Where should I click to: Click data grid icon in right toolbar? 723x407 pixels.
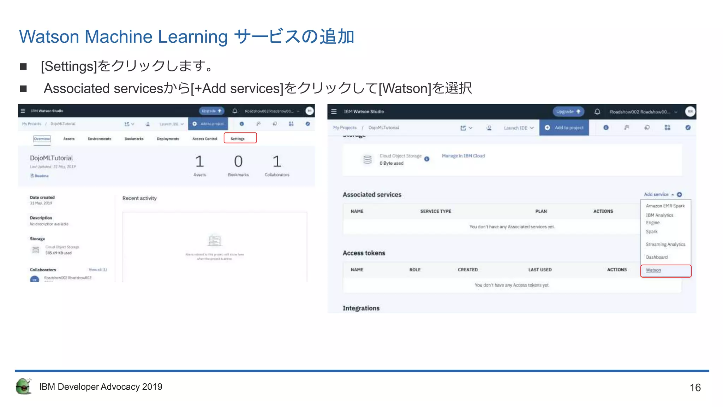(667, 128)
